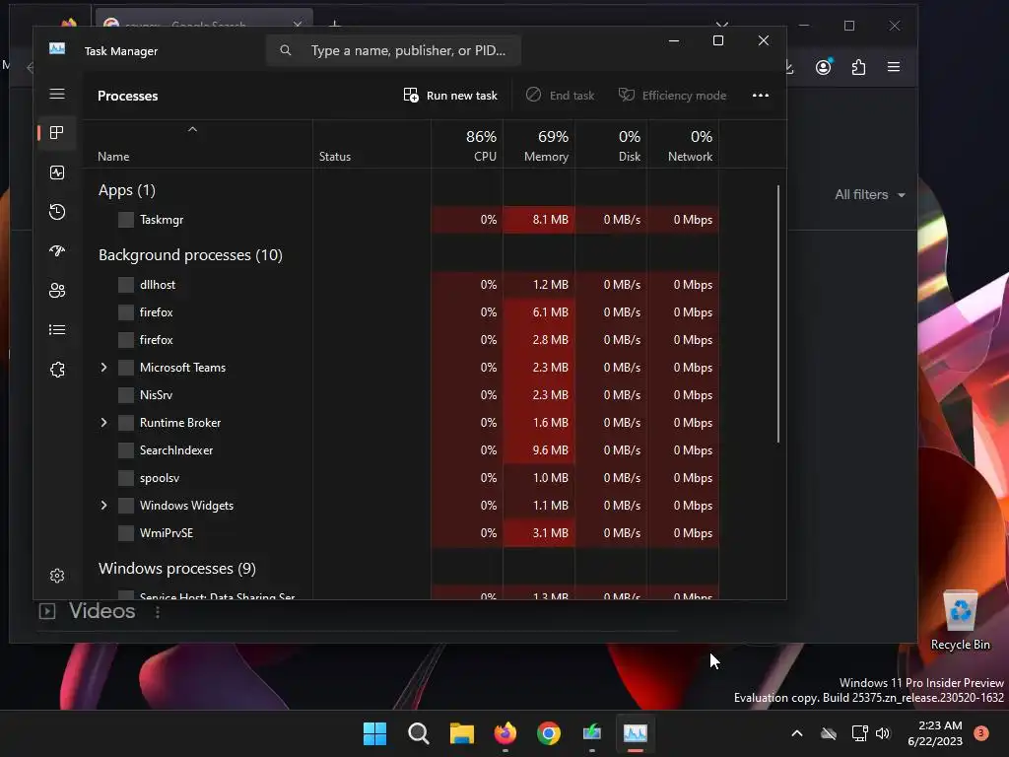Screen dimensions: 1009x757
Task: Select Windows processes (9) group header
Action: 177,569
